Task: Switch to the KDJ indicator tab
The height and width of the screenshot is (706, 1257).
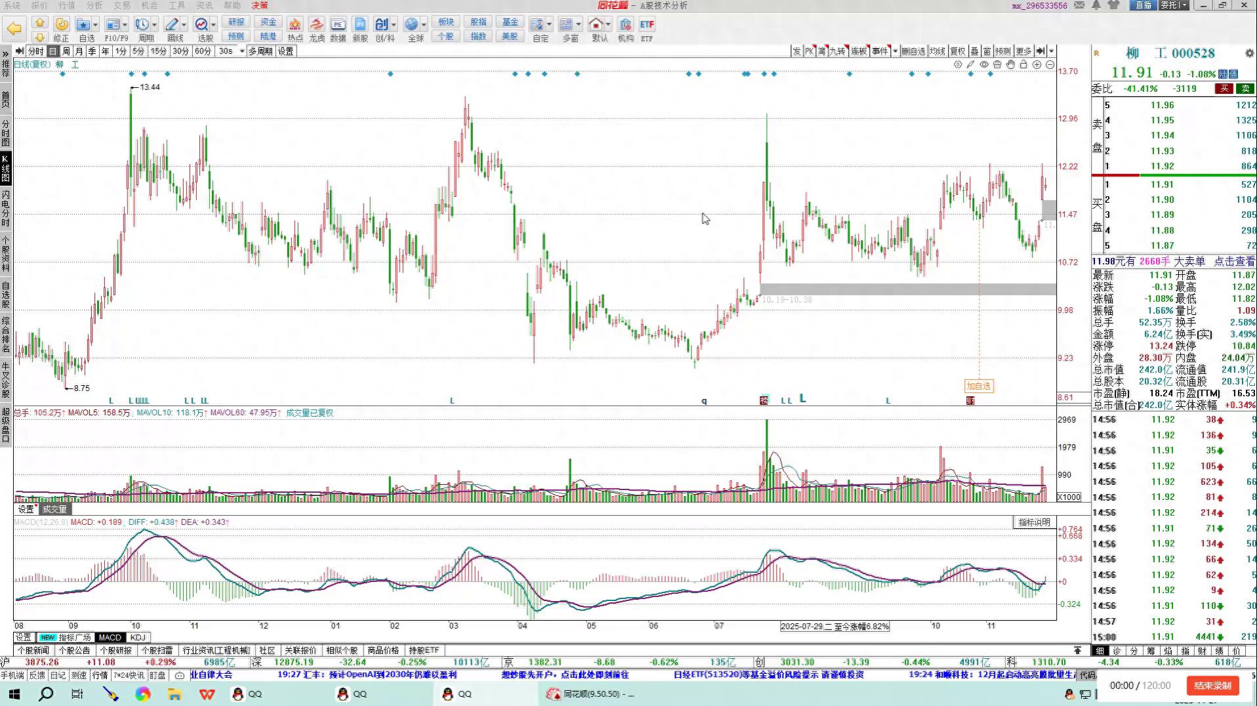Action: tap(138, 637)
